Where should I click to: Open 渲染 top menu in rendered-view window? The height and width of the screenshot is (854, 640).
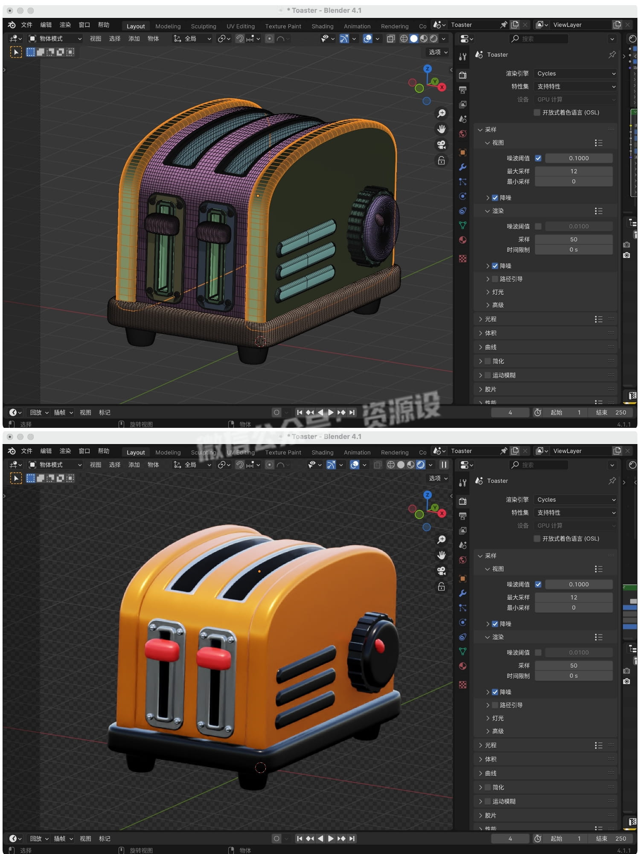pos(65,451)
